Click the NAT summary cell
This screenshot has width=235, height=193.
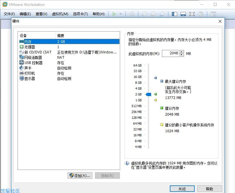[61, 57]
